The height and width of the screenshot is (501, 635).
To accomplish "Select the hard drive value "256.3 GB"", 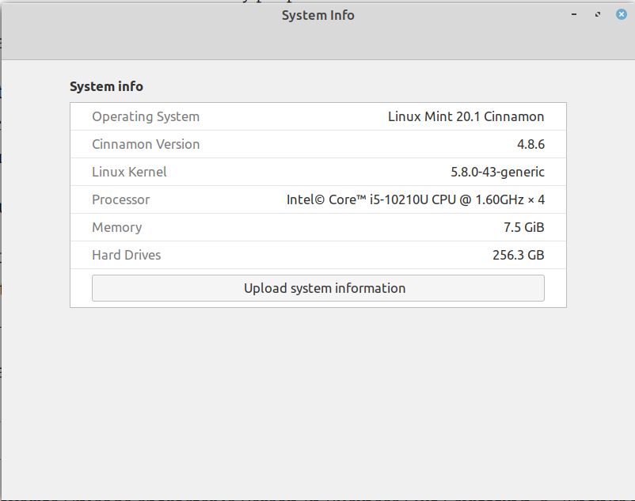I will click(x=518, y=255).
